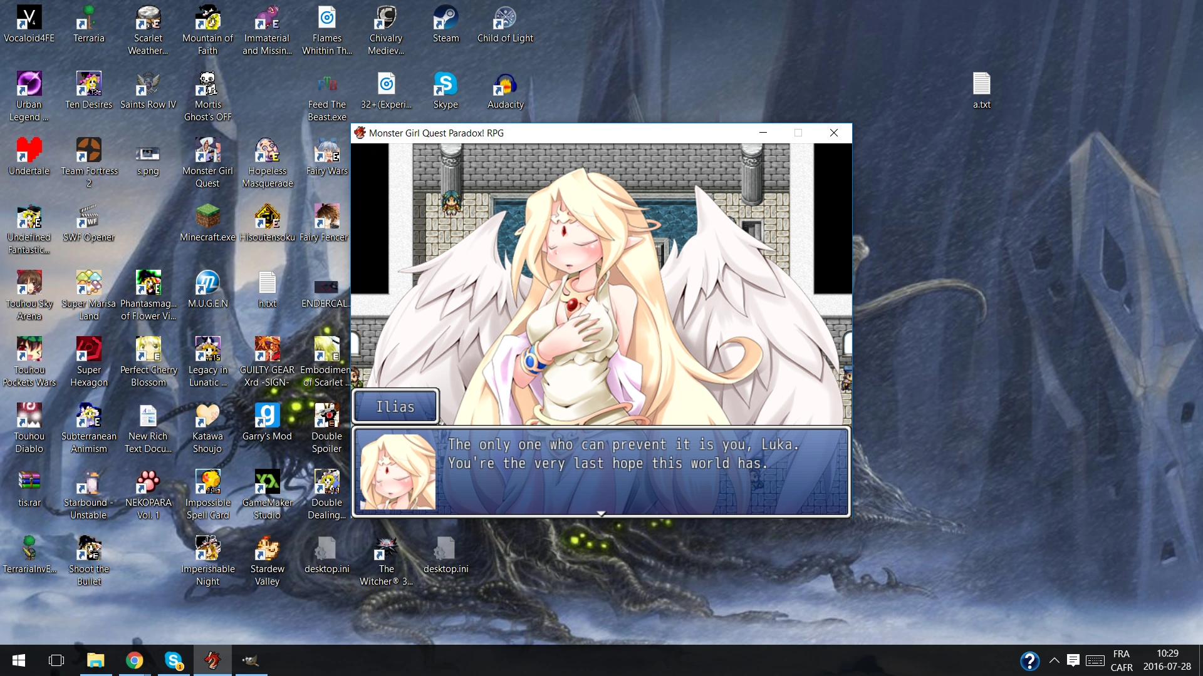Expand the hidden system tray icons

pos(1055,660)
